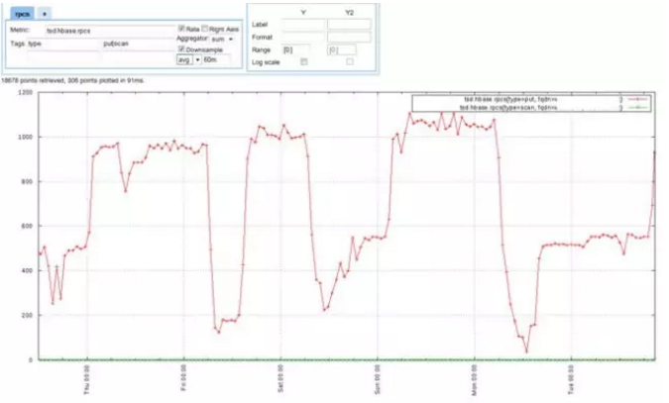
Task: Click the 1000 y-axis value
Action: click(x=25, y=137)
